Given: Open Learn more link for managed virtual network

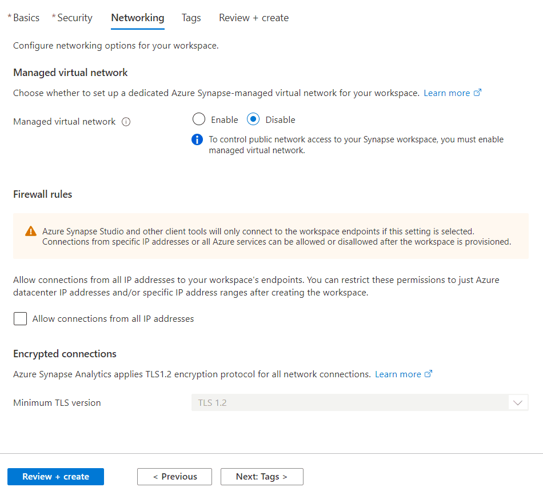Looking at the screenshot, I should (447, 93).
